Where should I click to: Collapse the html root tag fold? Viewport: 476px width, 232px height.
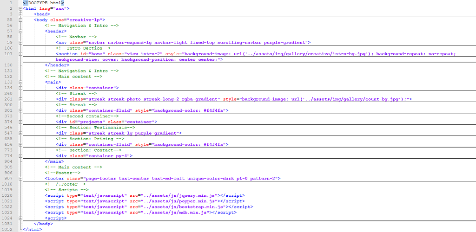pyautogui.click(x=21, y=8)
